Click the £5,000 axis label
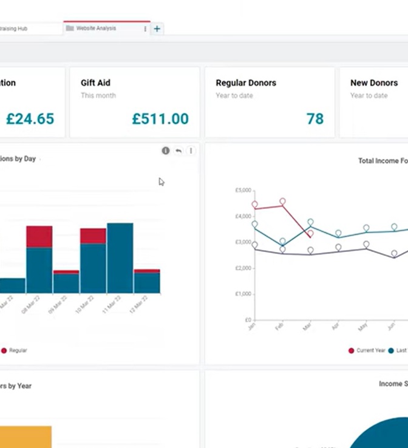The width and height of the screenshot is (408, 448). 243,190
